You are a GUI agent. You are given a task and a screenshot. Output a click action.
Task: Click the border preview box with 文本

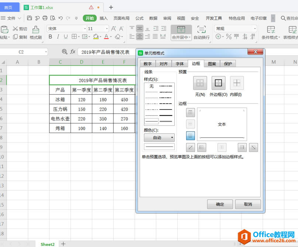point(222,124)
